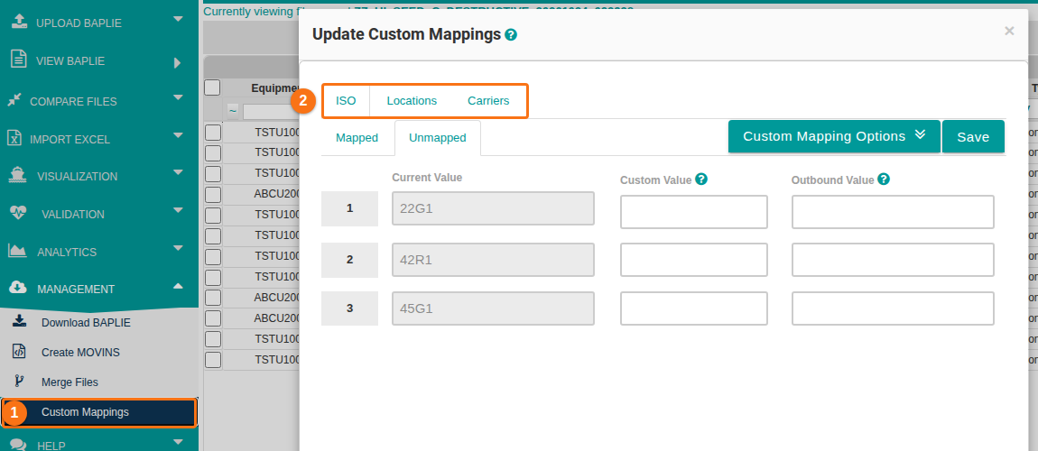This screenshot has height=451, width=1038.
Task: Click the Equipment column filter operator button
Action: click(x=233, y=110)
